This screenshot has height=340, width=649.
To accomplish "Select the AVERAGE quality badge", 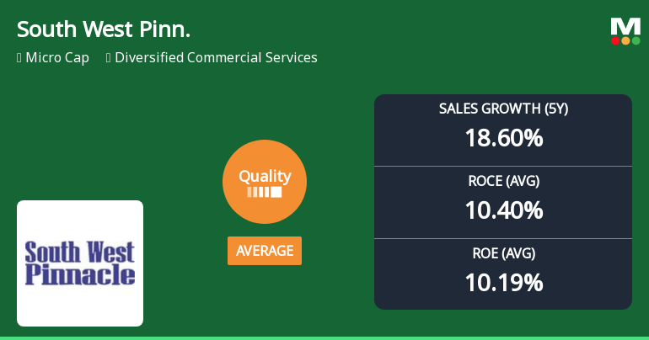I will coord(265,251).
